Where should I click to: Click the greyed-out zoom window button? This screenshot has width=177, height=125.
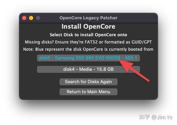pyautogui.click(x=38, y=18)
